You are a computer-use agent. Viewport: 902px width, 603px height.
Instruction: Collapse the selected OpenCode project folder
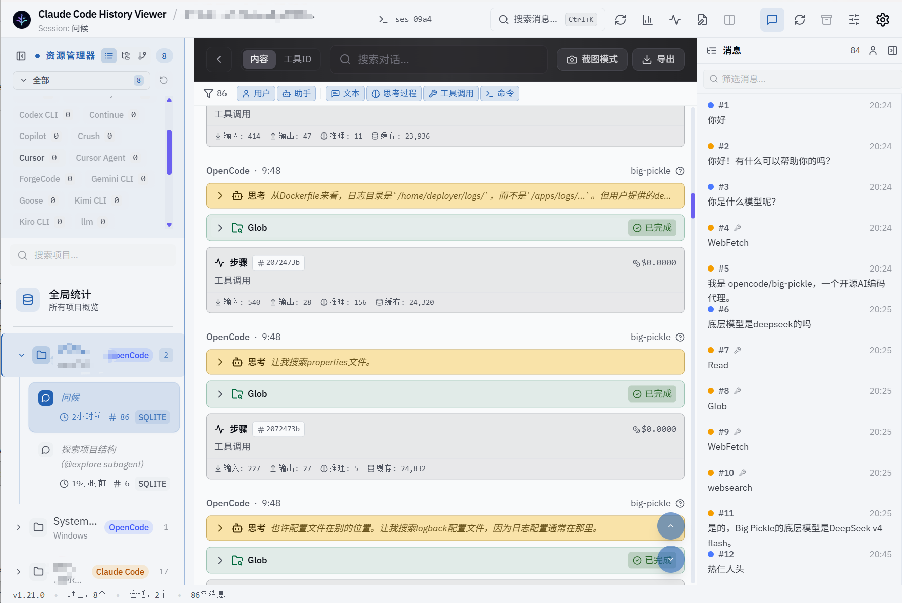[x=22, y=355]
